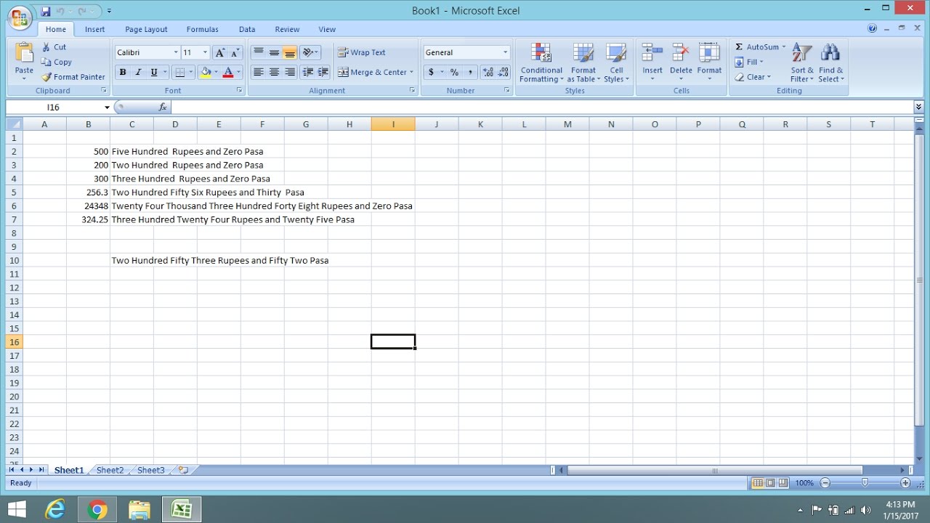
Task: Activate the Format Painter brush
Action: [73, 76]
